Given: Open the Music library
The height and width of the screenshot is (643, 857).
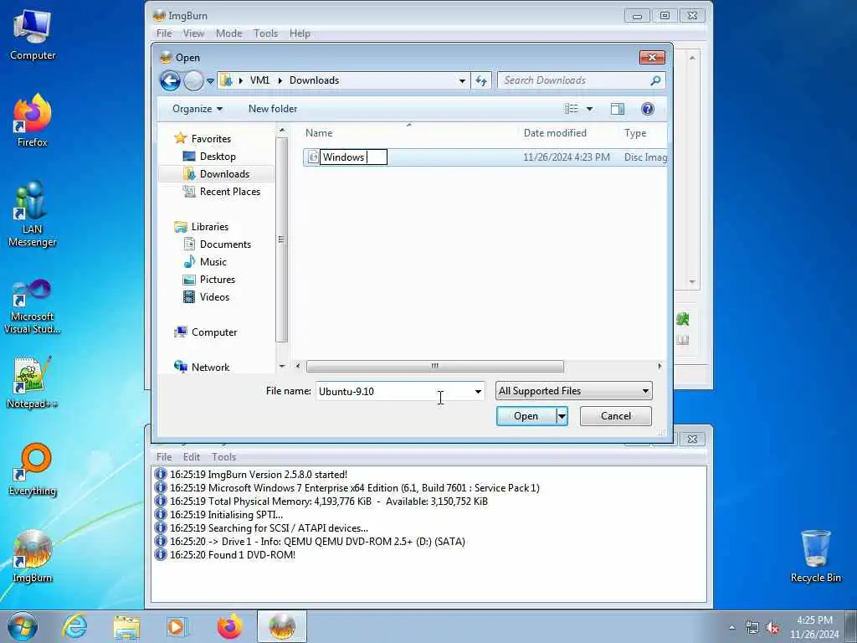Looking at the screenshot, I should (x=213, y=262).
